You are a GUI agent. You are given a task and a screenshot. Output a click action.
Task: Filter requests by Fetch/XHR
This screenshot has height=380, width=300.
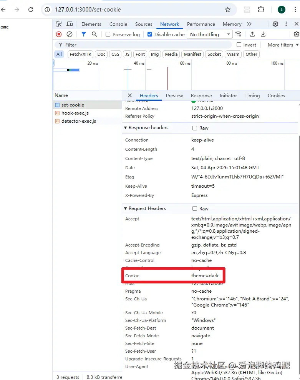pos(80,54)
